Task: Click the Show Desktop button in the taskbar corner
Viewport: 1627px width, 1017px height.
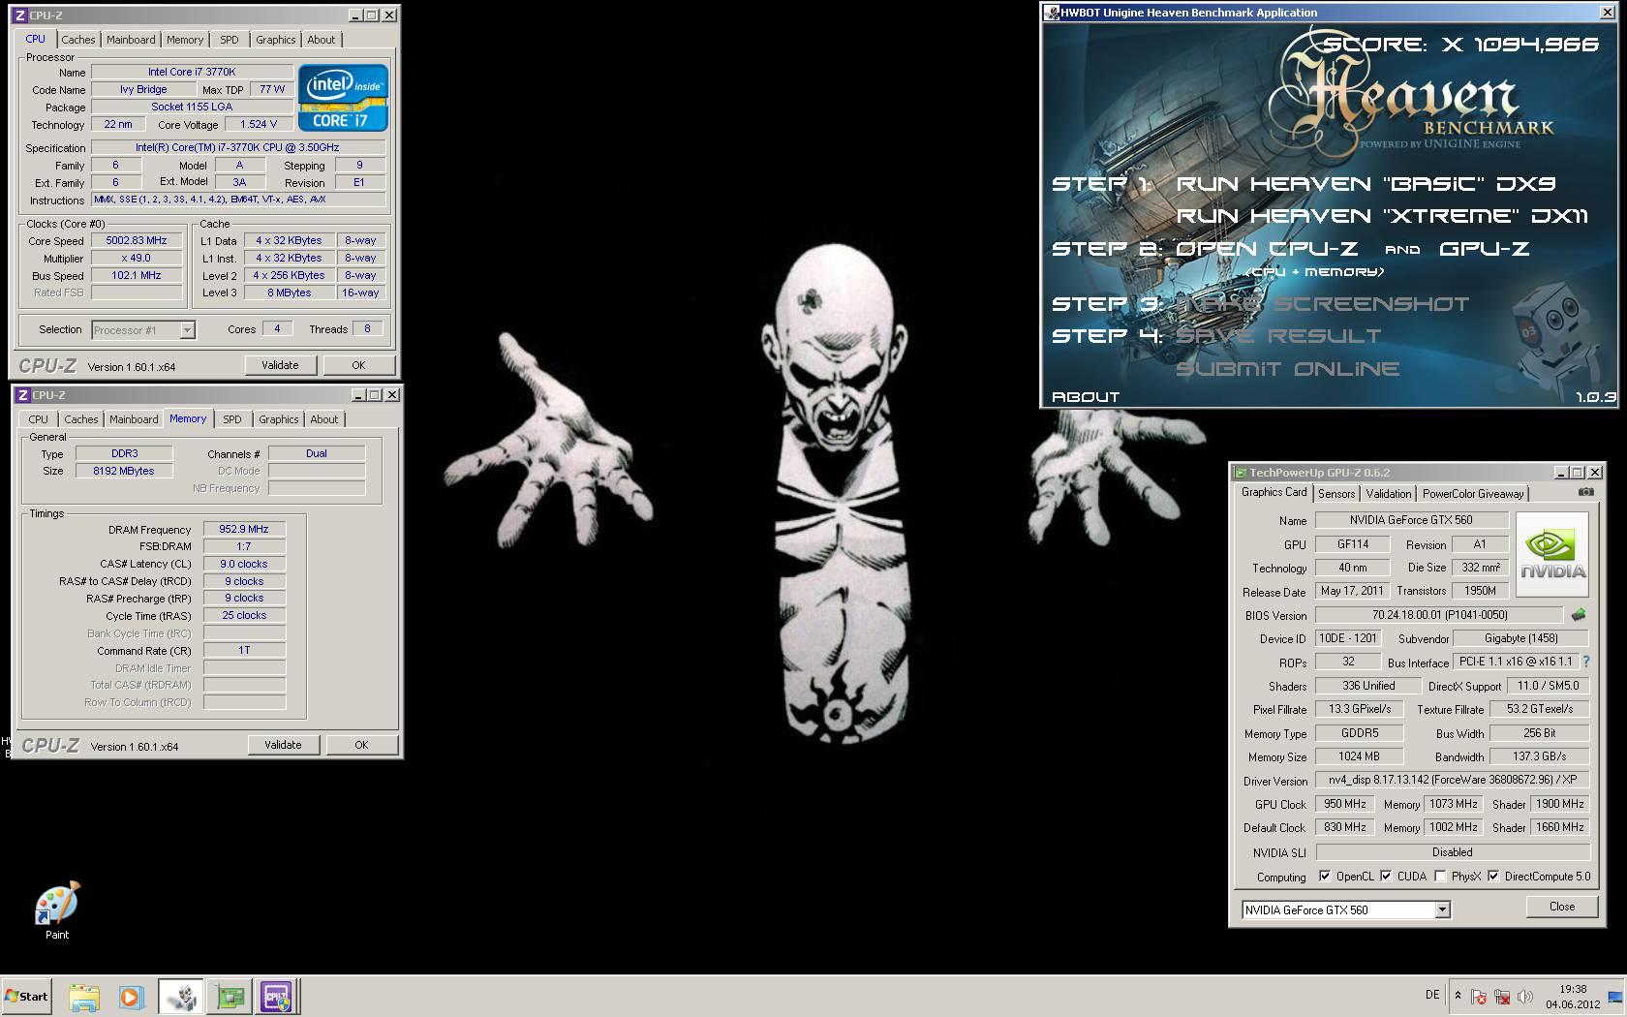Action: (1615, 997)
